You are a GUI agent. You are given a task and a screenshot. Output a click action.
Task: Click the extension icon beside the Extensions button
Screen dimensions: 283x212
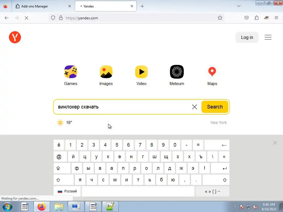tap(266, 18)
